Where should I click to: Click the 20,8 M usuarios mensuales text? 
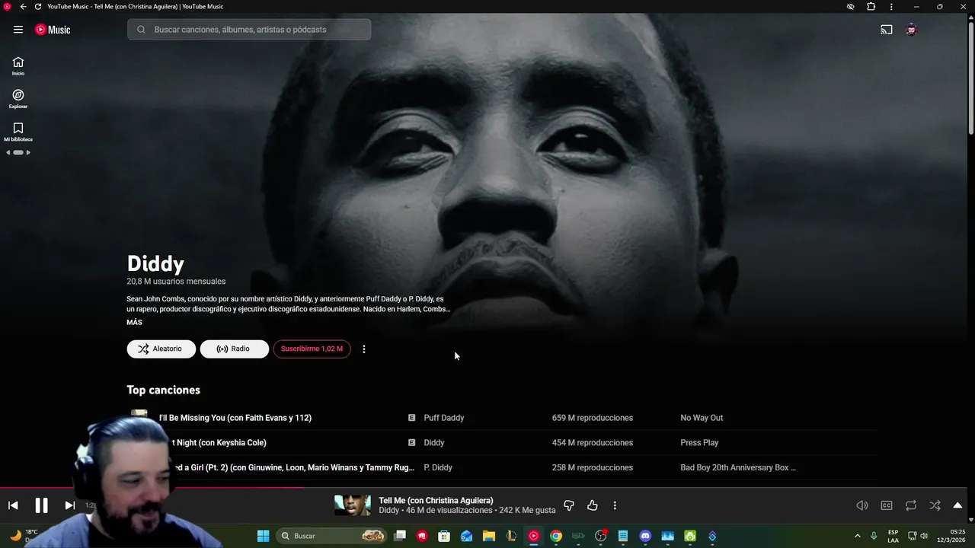176,282
